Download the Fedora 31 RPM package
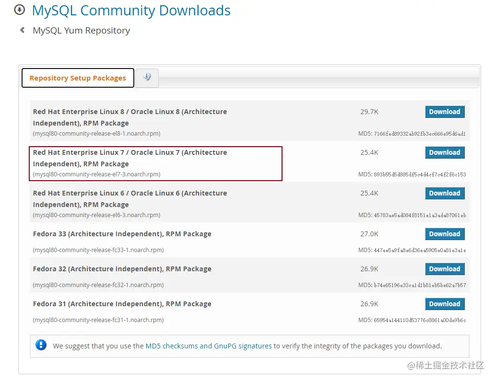This screenshot has width=495, height=381. pos(445,304)
